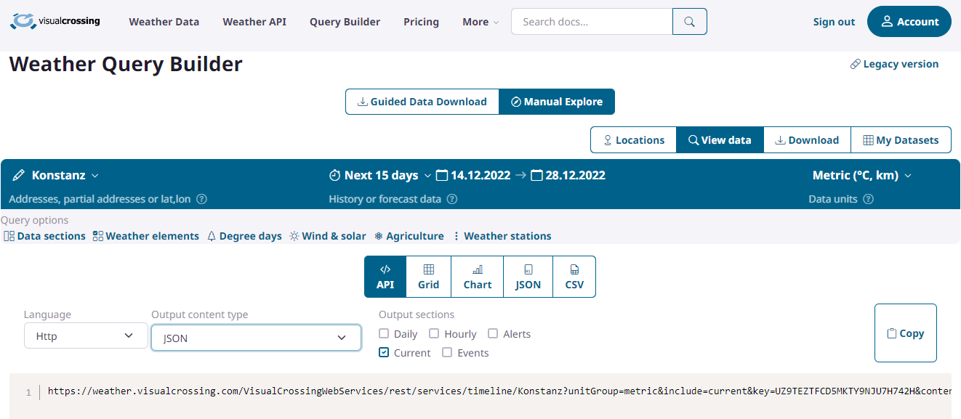Open Weather API menu item
961x419 pixels.
click(x=254, y=22)
